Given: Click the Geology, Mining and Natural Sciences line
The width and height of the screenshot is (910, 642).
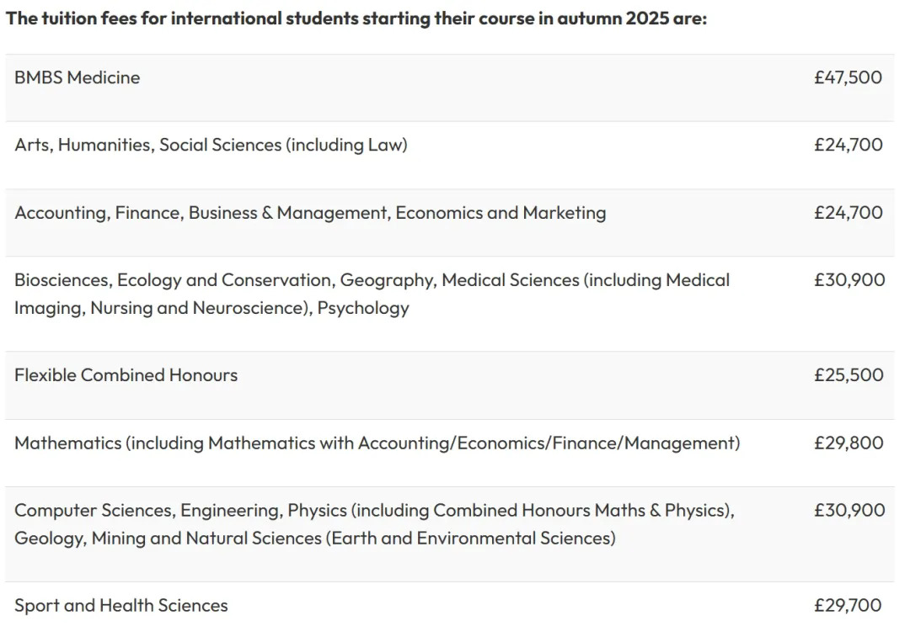Looking at the screenshot, I should [314, 538].
